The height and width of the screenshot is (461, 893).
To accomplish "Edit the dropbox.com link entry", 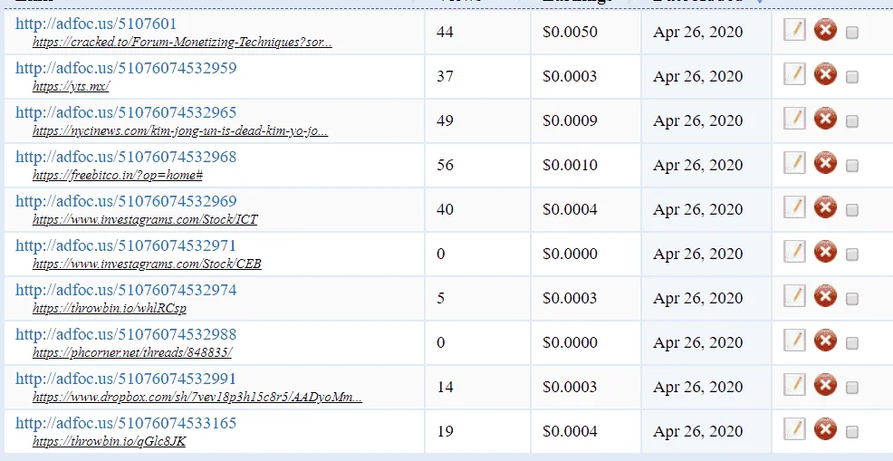I will click(x=794, y=385).
